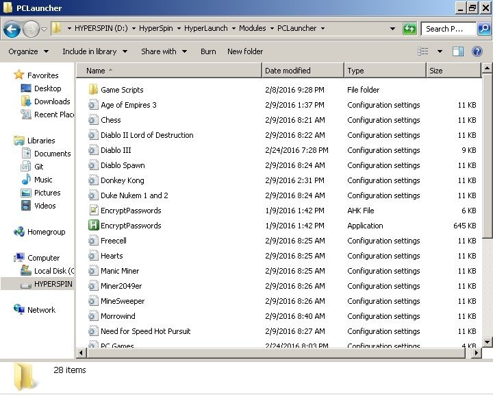493x395 pixels.
Task: Sort by the Name column header
Action: 169,70
